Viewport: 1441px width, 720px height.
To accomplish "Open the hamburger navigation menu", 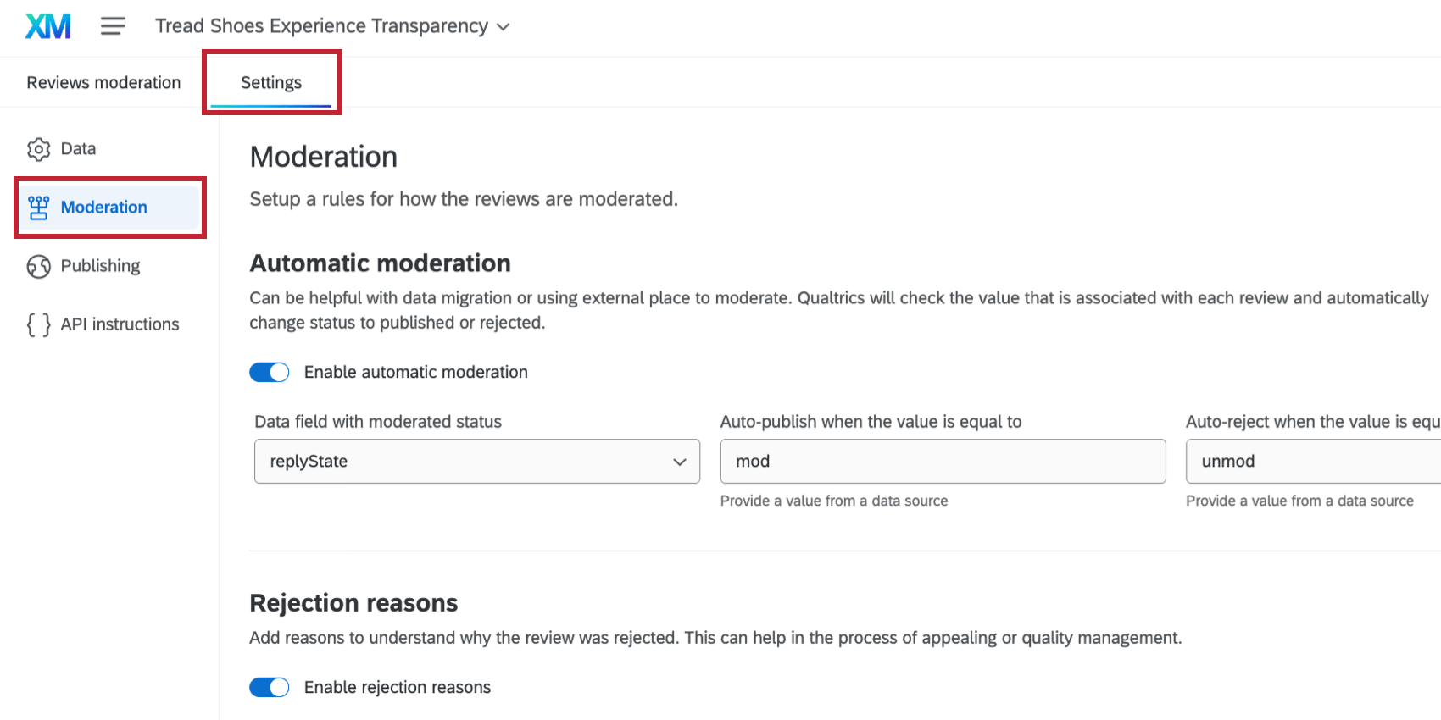I will [x=113, y=25].
